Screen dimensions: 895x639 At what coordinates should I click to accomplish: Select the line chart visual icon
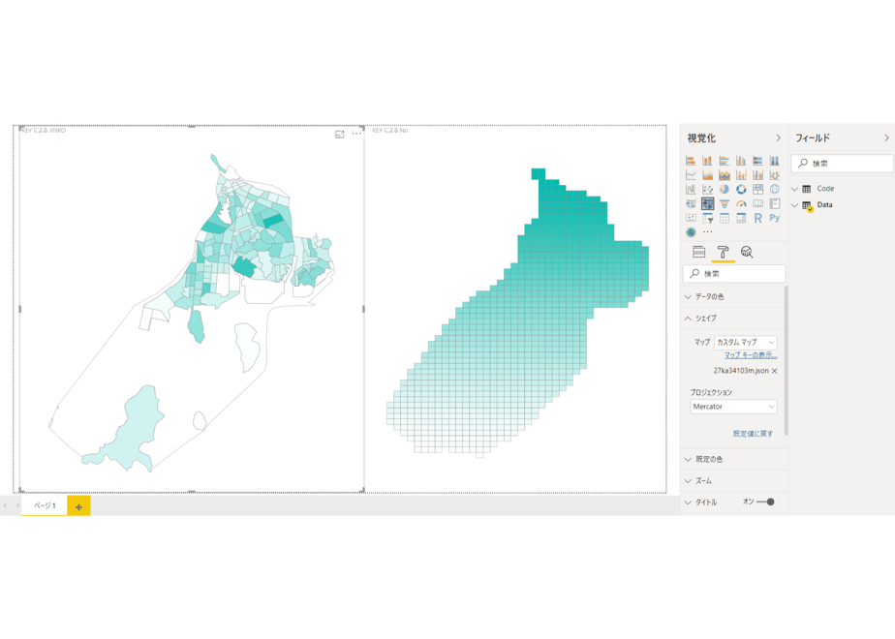[x=691, y=175]
